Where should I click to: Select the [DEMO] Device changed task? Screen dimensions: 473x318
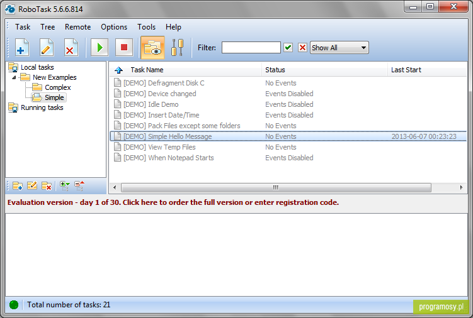(288, 94)
